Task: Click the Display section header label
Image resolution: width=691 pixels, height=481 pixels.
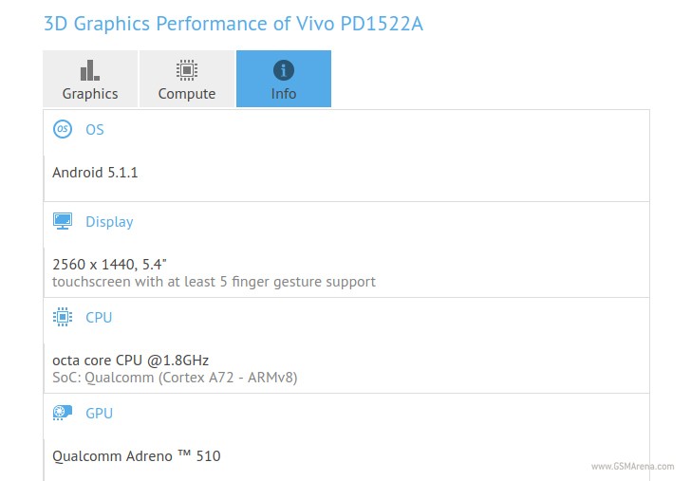Action: [109, 222]
